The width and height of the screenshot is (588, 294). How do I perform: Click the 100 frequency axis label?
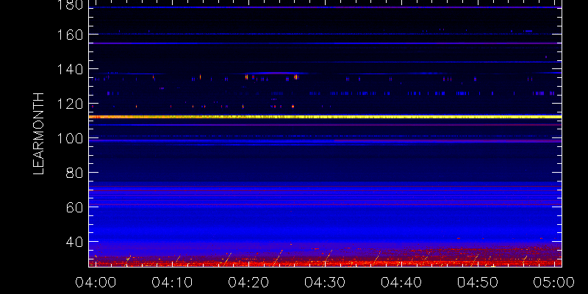[x=69, y=138]
